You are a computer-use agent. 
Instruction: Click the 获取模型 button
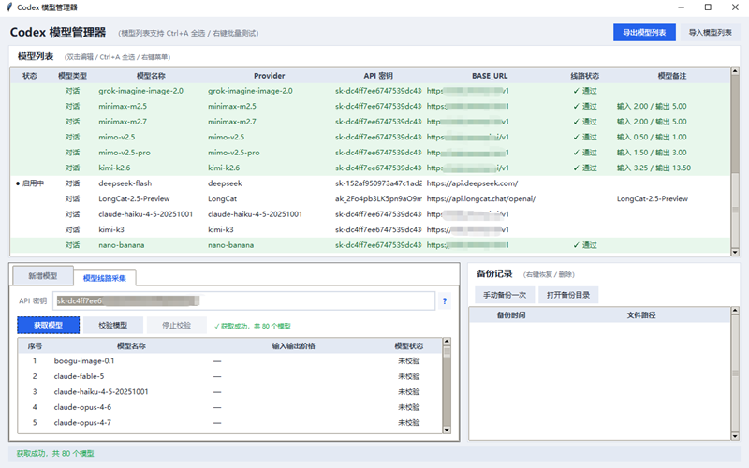[x=49, y=325]
